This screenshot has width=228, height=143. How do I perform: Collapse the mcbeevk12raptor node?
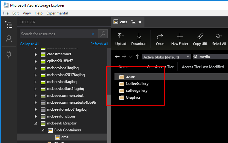(36, 123)
